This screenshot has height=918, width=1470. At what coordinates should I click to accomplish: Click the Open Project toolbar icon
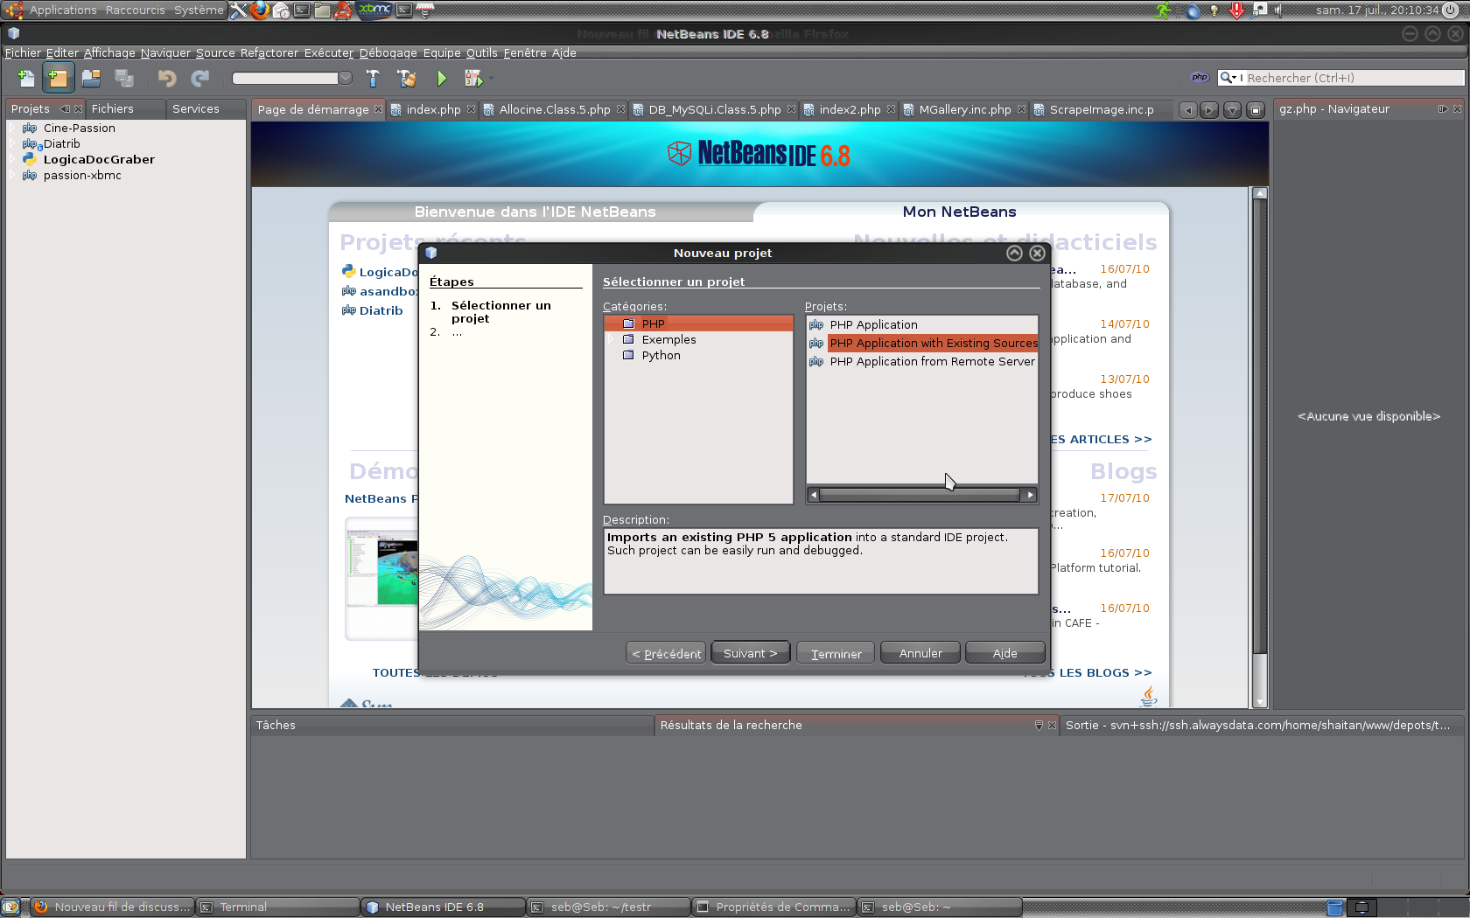(x=92, y=79)
